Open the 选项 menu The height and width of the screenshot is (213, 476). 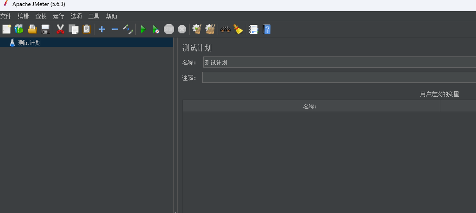point(76,16)
